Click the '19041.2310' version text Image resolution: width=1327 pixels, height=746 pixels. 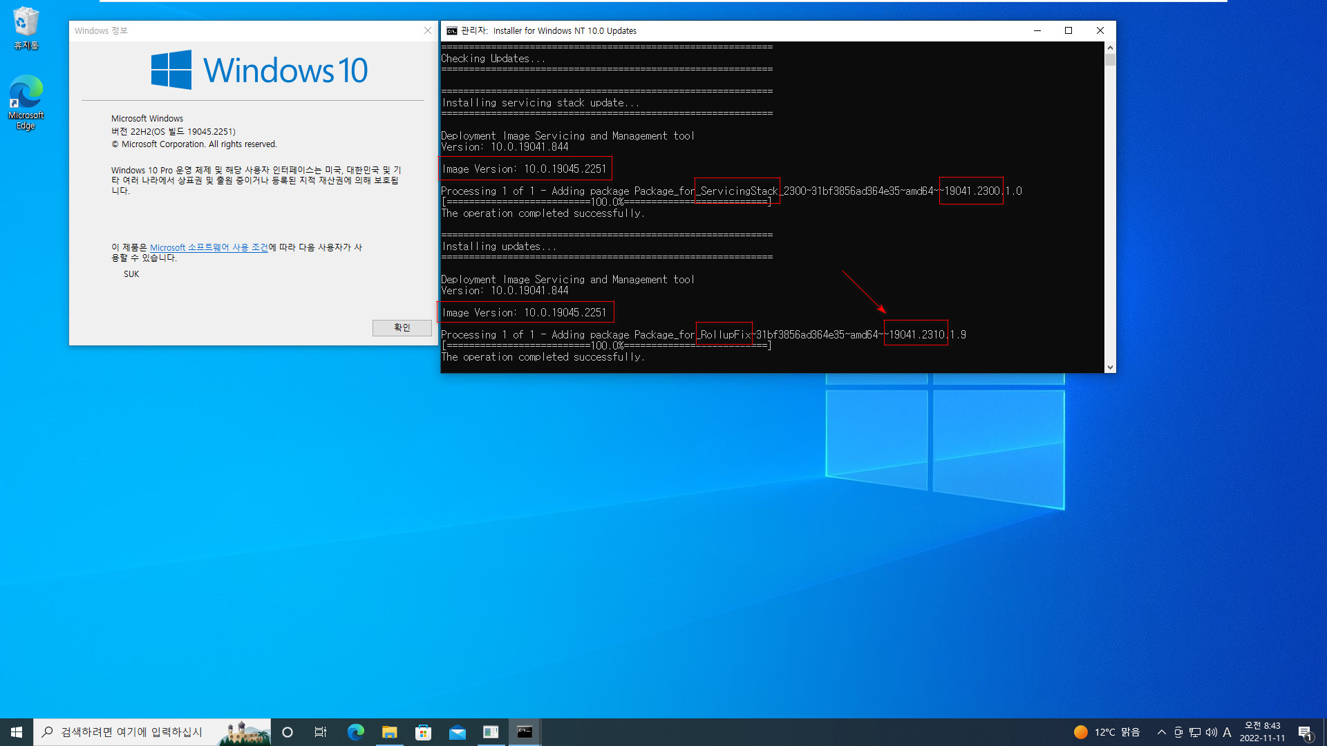coord(916,335)
